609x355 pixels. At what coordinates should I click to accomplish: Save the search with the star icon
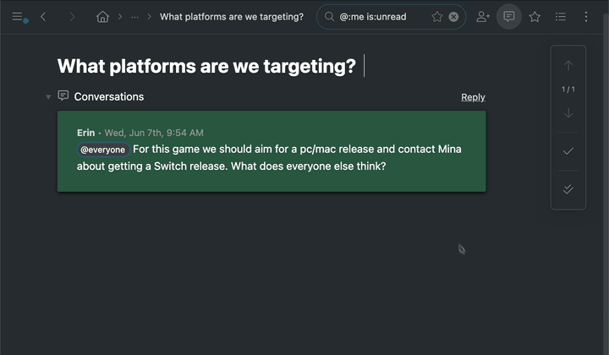click(437, 16)
